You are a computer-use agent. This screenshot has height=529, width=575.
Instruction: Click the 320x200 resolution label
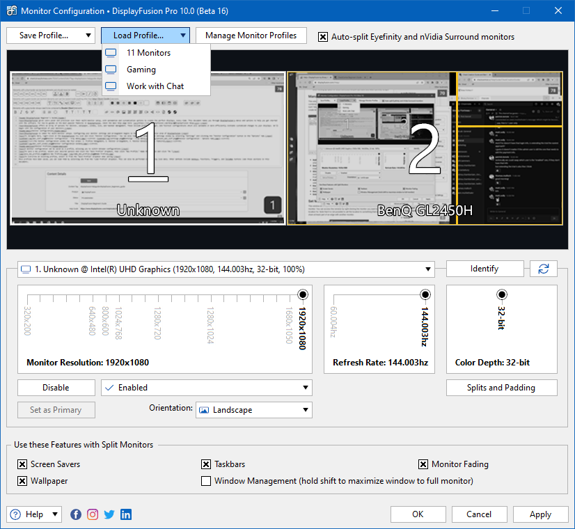(x=28, y=321)
